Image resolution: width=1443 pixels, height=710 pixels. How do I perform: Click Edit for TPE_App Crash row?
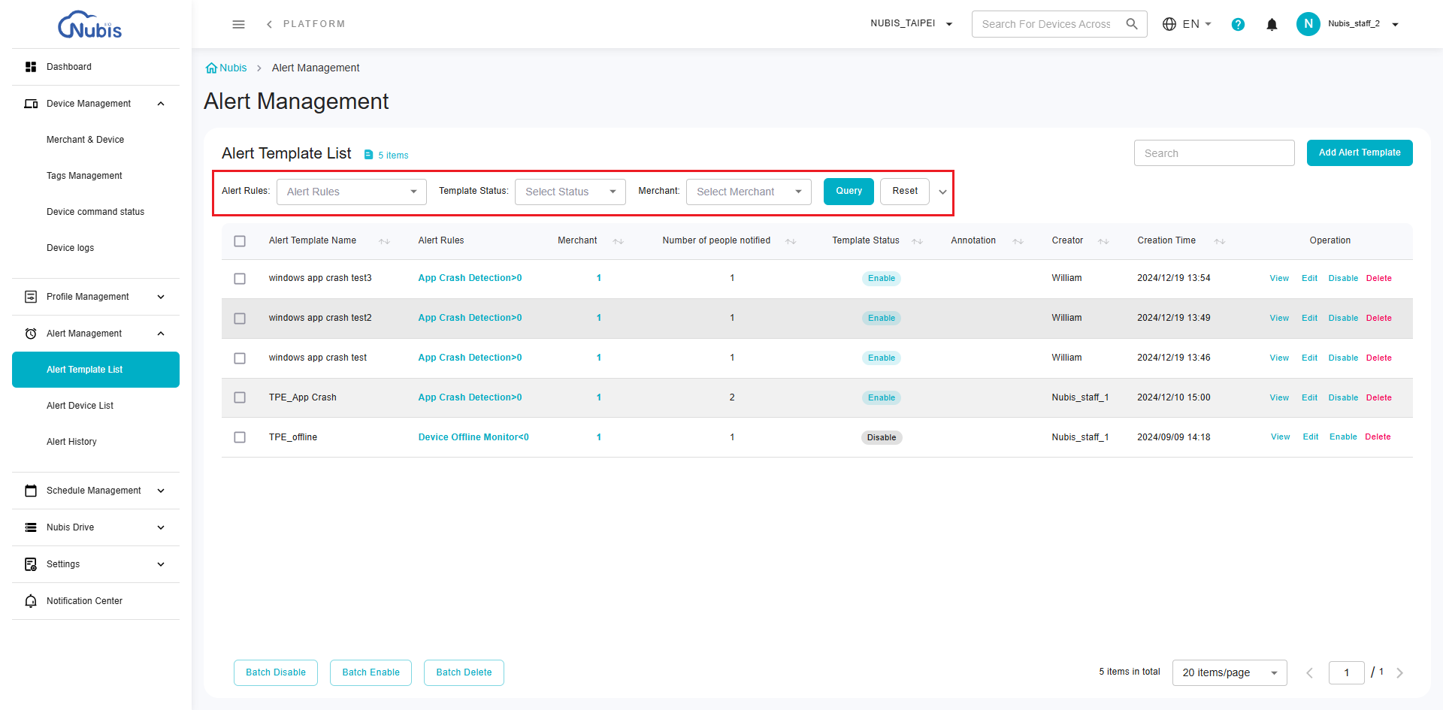click(x=1309, y=398)
